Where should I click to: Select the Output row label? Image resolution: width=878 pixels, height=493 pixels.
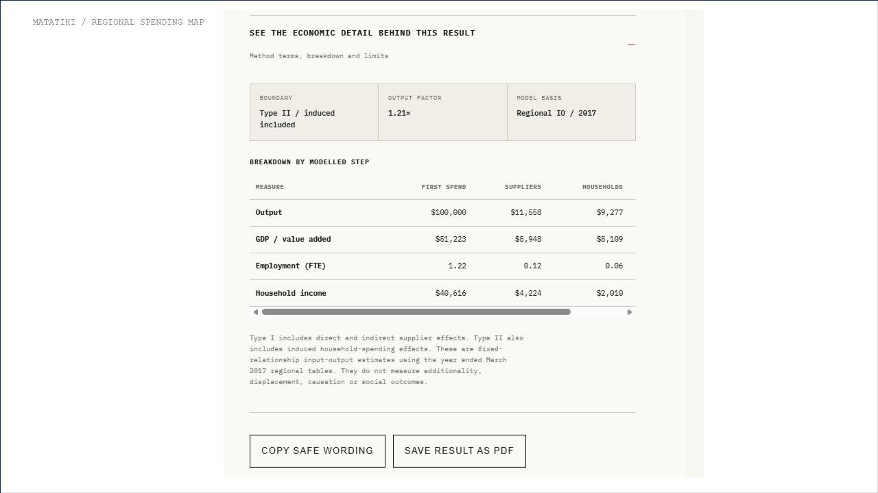click(269, 213)
